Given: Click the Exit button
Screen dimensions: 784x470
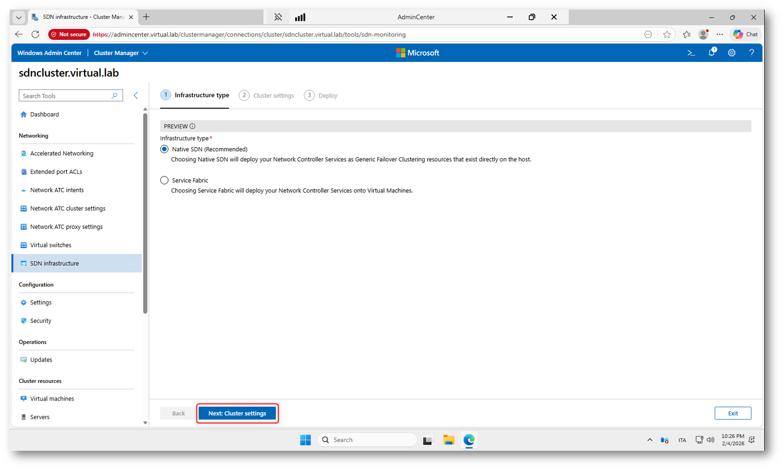Looking at the screenshot, I should (x=733, y=413).
